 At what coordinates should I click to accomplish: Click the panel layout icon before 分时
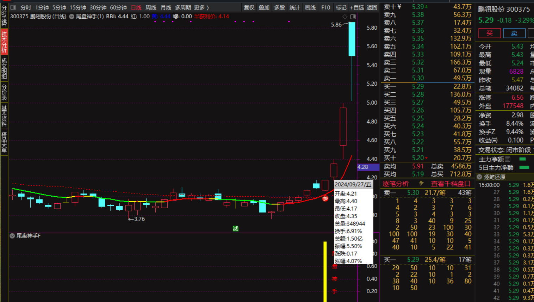13,7
